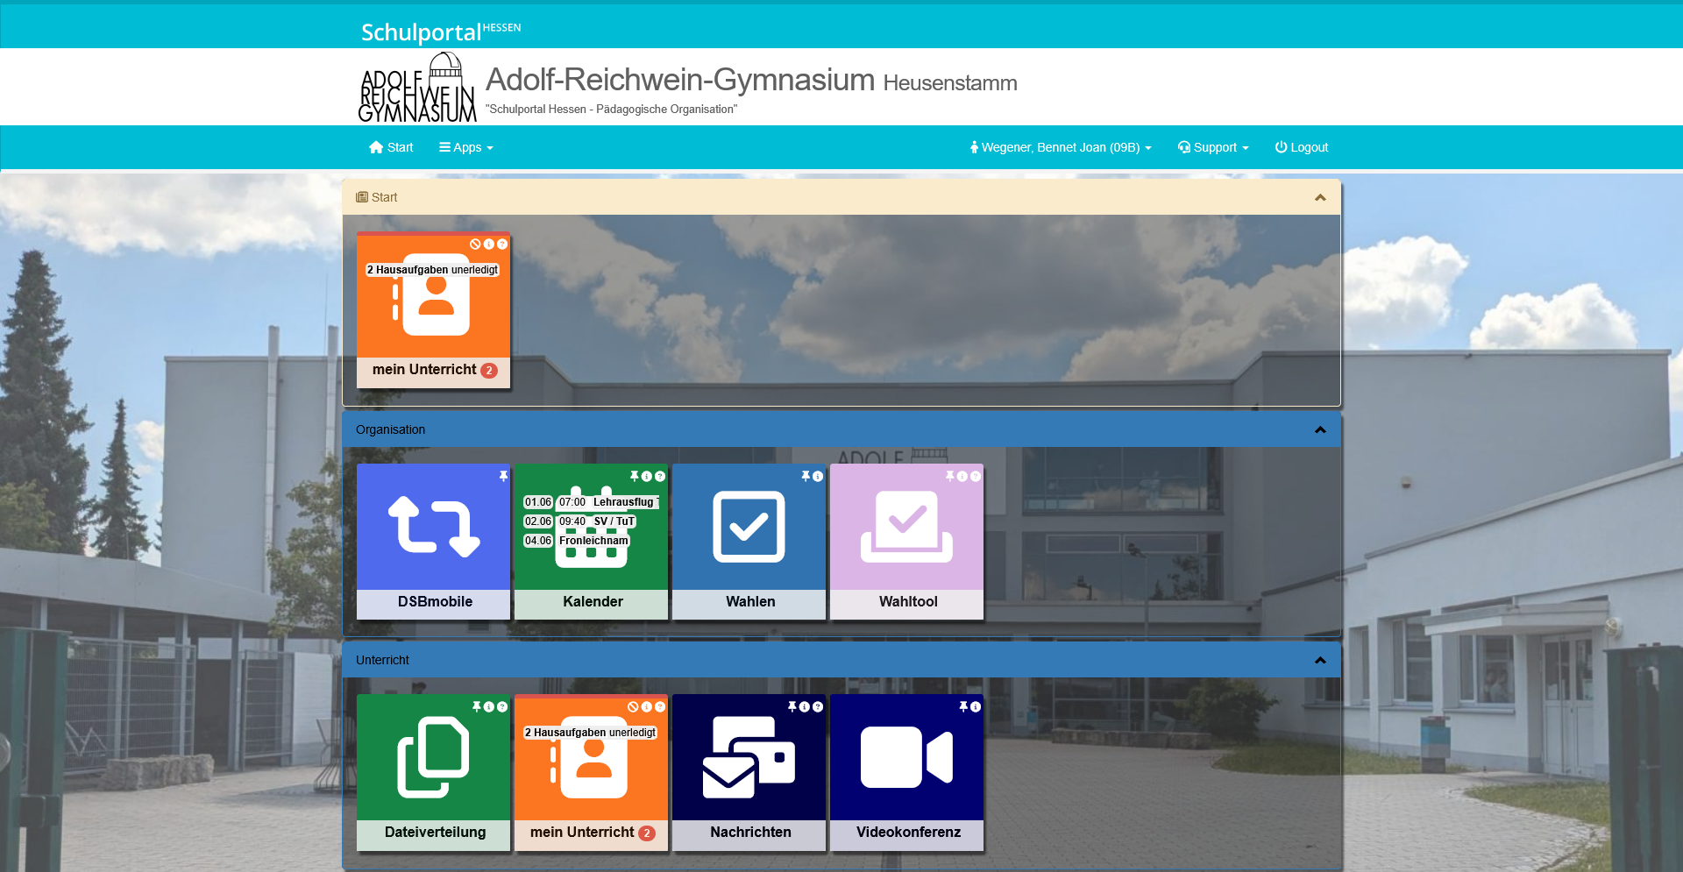Show info for Unterricht section's mein Unterricht tile
1683x872 pixels.
tap(647, 706)
